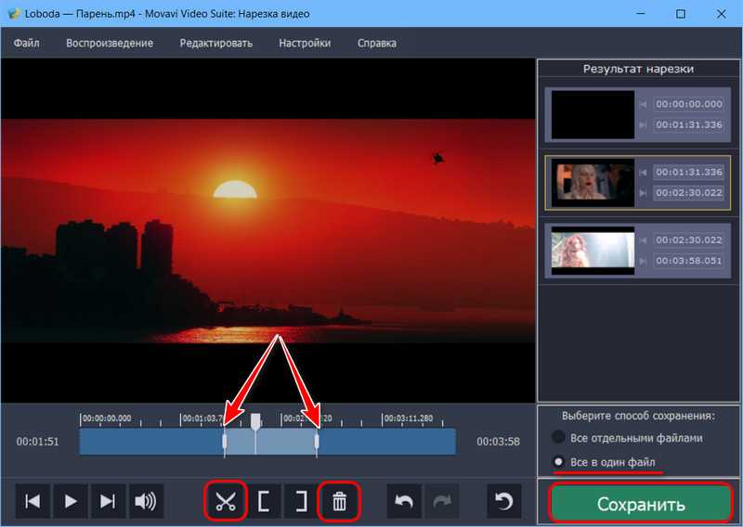Viewport: 743px width, 527px height.
Task: Click the playhead marker on the timeline
Action: click(x=255, y=421)
